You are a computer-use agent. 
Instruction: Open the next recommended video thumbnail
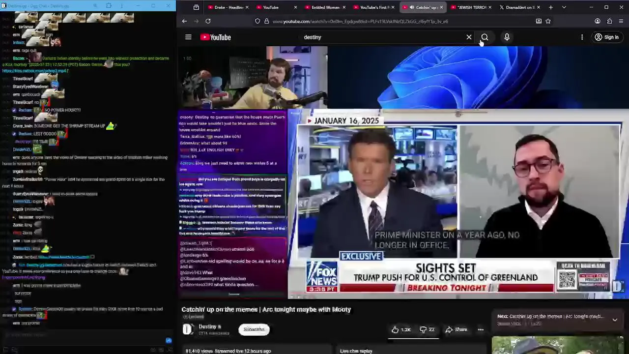pos(558,345)
